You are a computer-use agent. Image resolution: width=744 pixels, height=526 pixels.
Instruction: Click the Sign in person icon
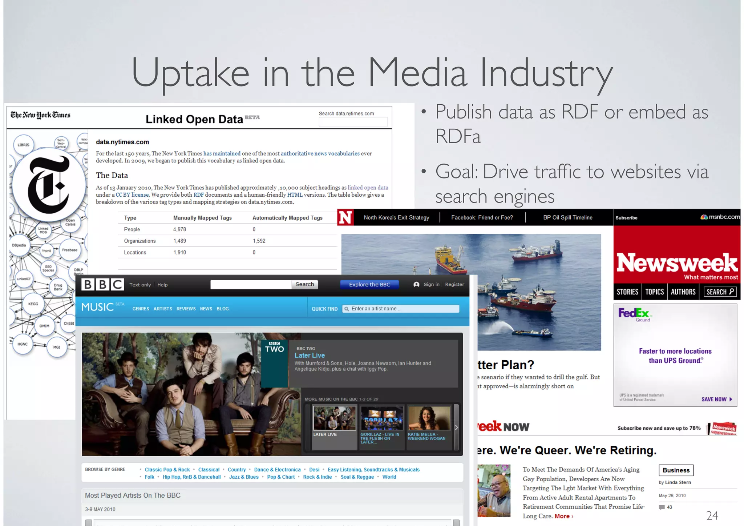(416, 285)
